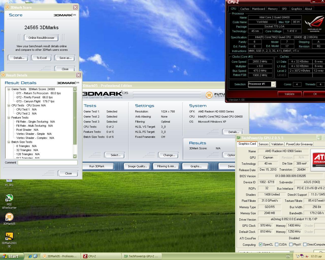Launch Internet Explorer from quick launch
Screen dimensions: 325x260
[30, 256]
